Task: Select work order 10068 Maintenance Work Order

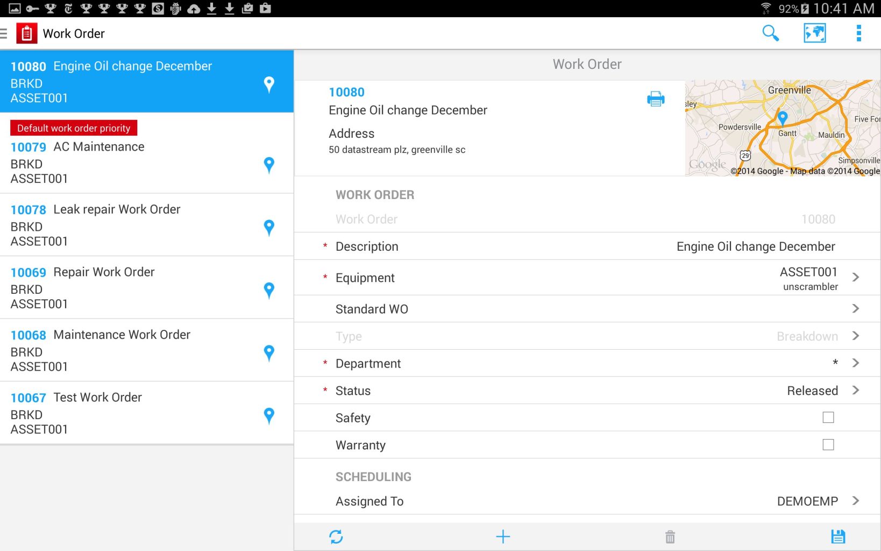Action: [147, 350]
